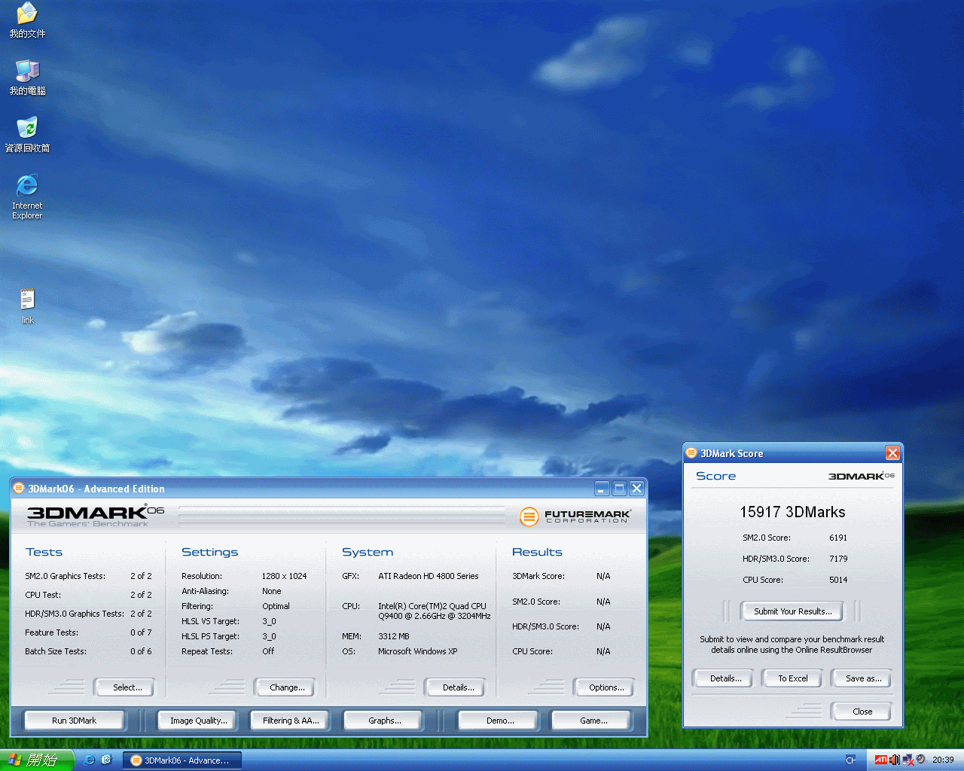The width and height of the screenshot is (964, 771).
Task: Click Run 3DMark button
Action: 75,721
